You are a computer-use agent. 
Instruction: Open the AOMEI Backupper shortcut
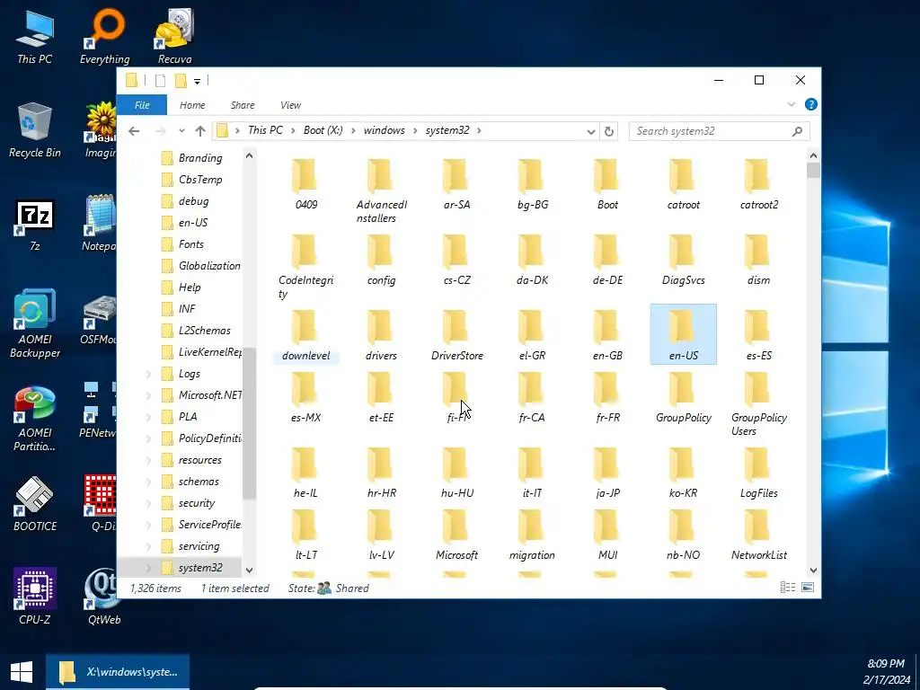point(35,323)
